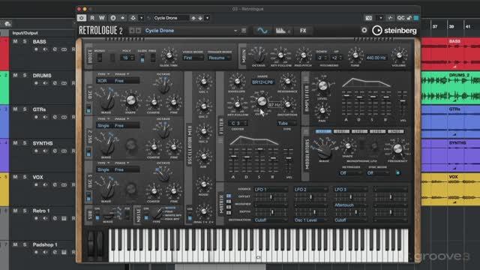Load the next preset with header down arrow
The width and height of the screenshot is (480, 270).
[x=200, y=18]
